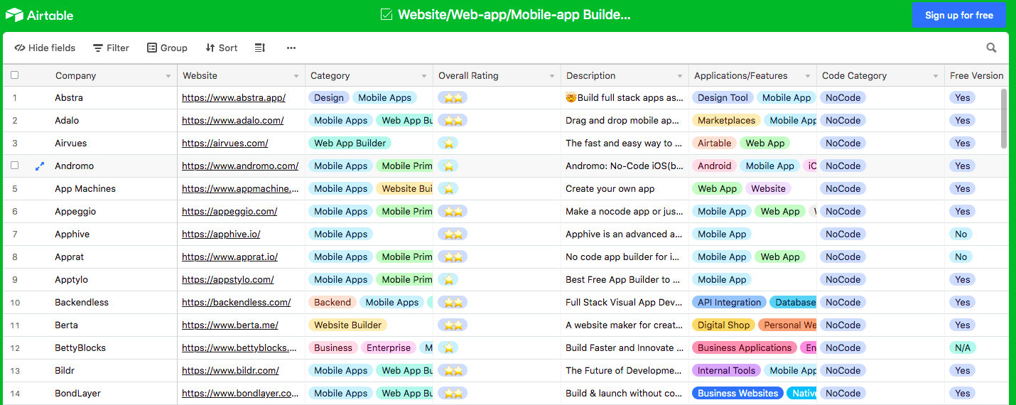
Task: Open the Sort menu
Action: [221, 48]
